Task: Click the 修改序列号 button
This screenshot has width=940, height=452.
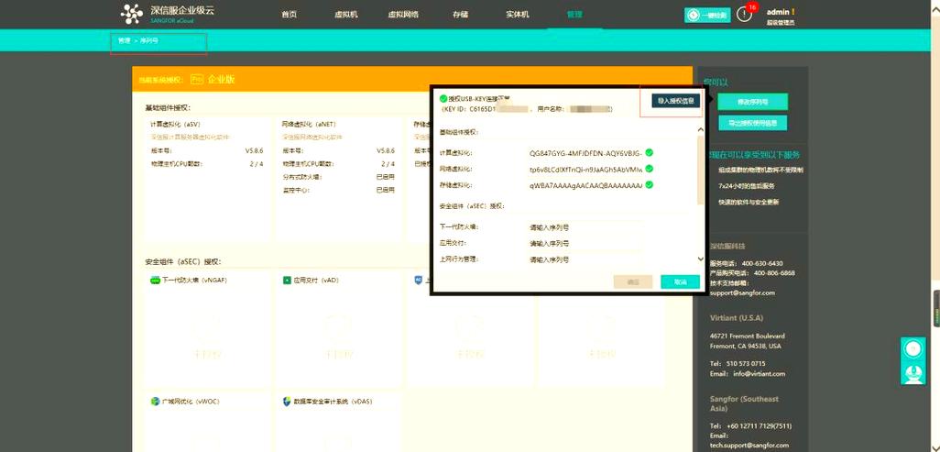Action: [753, 102]
